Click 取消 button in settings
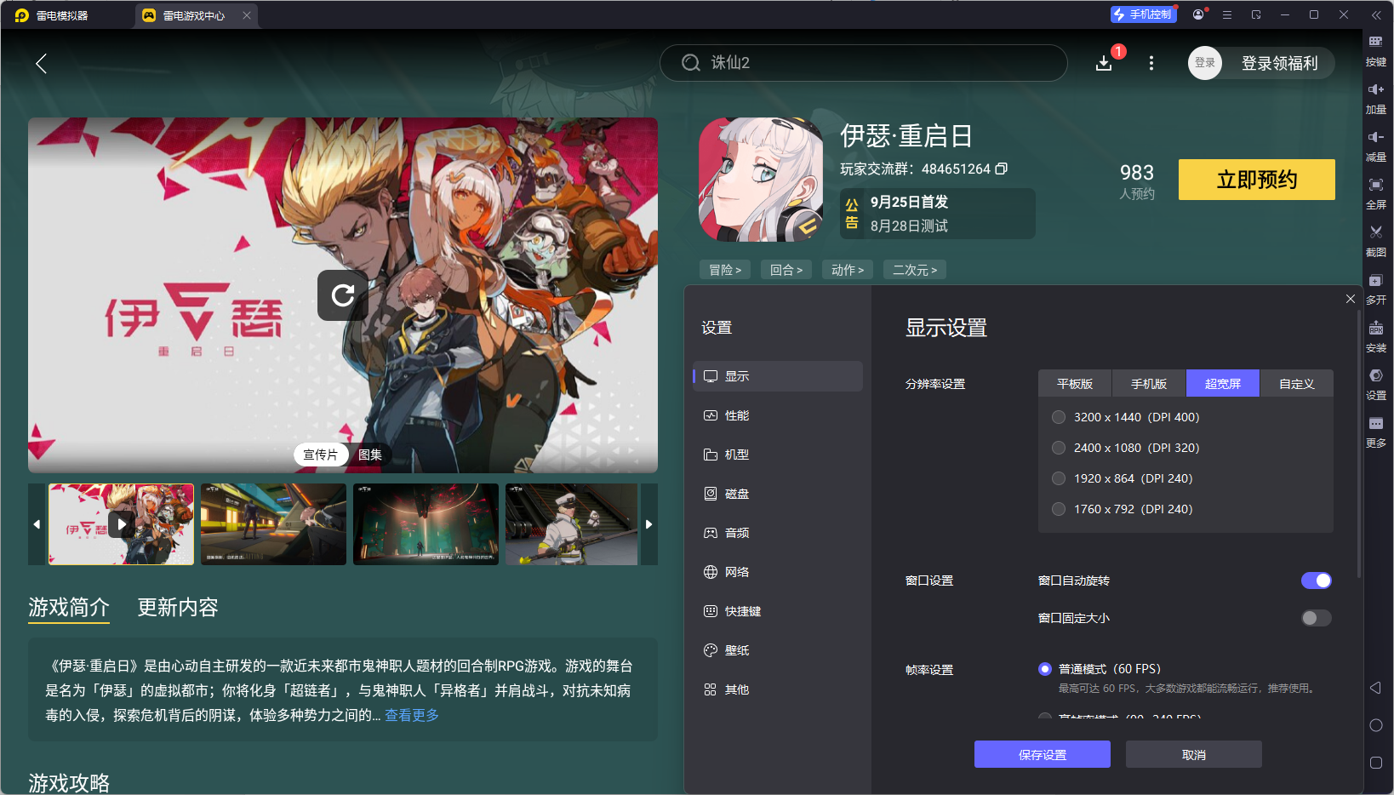 pyautogui.click(x=1194, y=754)
